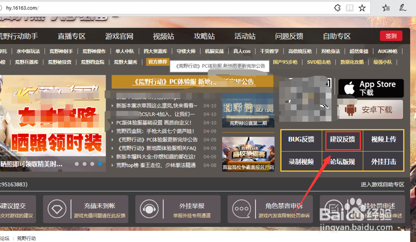416x242 pixels.
Task: Click the 建议反馈 button
Action: coord(342,141)
